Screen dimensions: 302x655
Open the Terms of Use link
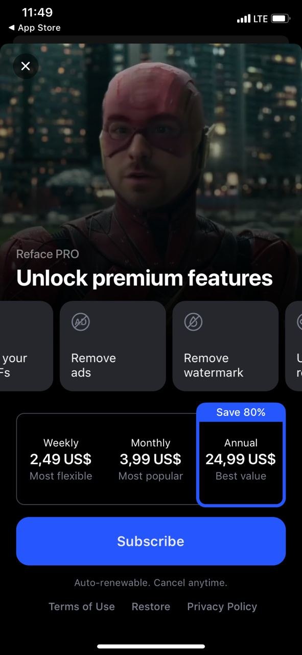[82, 606]
